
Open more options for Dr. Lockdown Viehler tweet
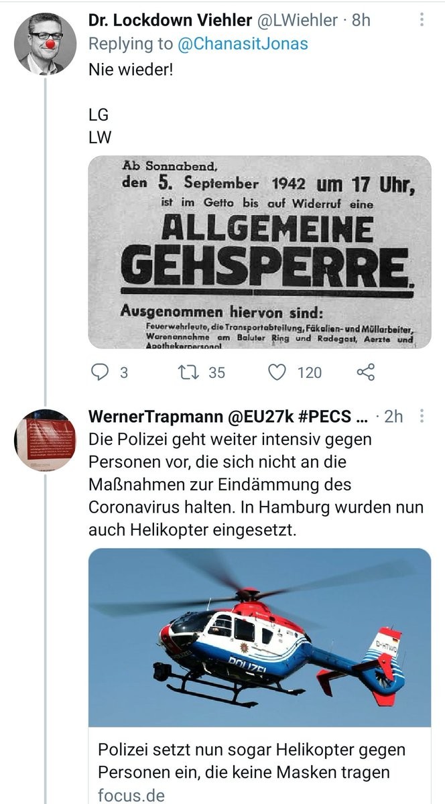pos(422,20)
